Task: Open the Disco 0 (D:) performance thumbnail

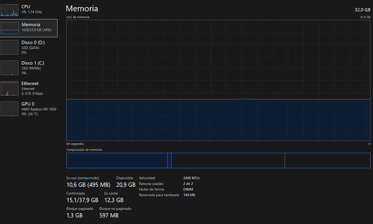Action: point(10,47)
